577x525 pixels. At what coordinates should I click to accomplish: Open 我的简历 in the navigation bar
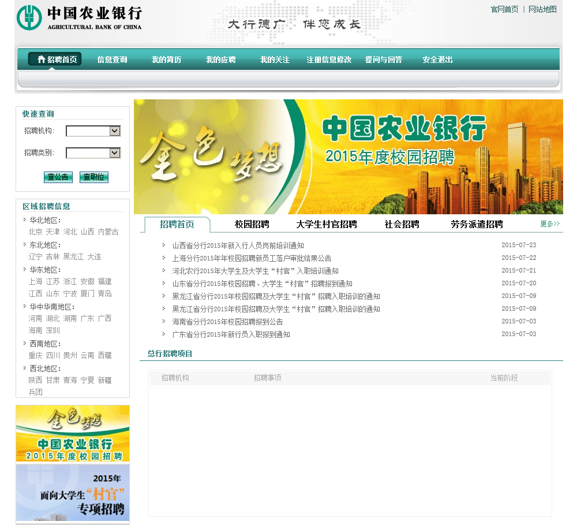tap(166, 59)
